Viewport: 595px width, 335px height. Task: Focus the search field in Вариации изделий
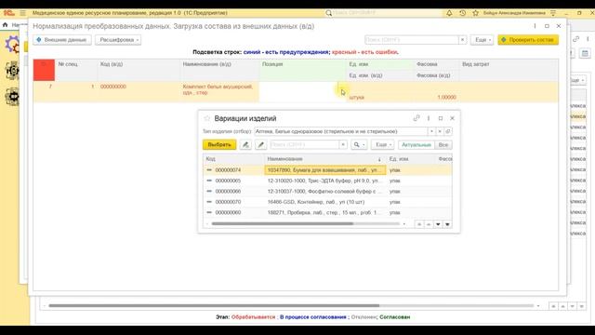click(304, 145)
